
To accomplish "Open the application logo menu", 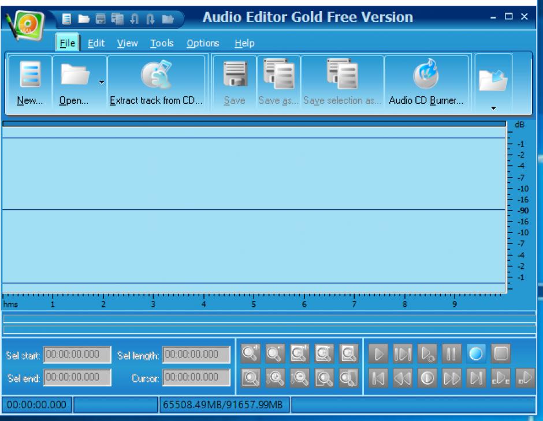I will tap(26, 25).
